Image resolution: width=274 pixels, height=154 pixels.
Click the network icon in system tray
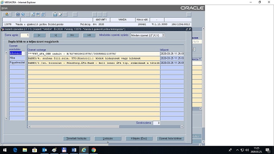click(x=242, y=150)
